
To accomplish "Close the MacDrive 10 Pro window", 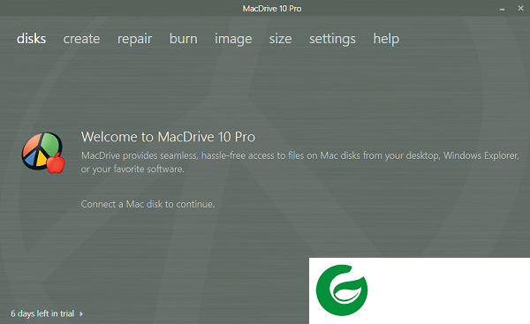I will pos(520,8).
